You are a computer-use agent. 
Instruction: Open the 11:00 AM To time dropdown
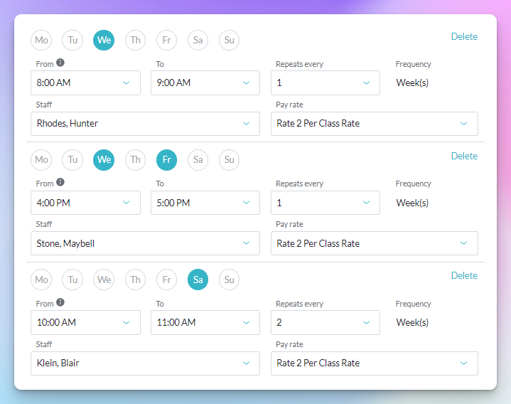(205, 322)
